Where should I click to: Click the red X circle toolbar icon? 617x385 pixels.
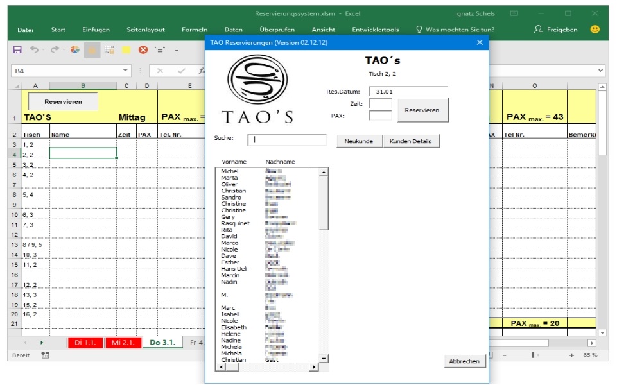click(143, 50)
